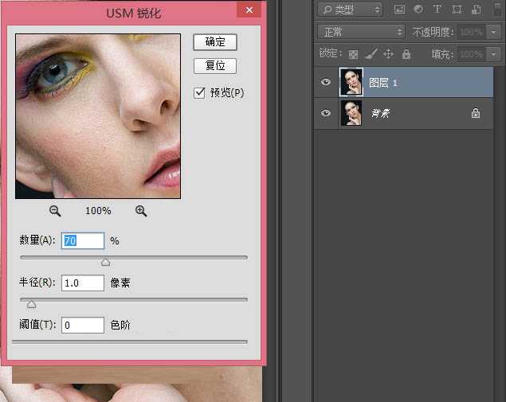This screenshot has height=402, width=506.
Task: Lock layer position with move icon
Action: pos(389,54)
